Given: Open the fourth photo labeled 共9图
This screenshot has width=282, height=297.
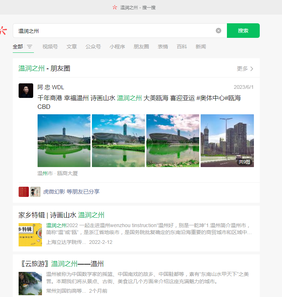Looking at the screenshot, I should click(x=227, y=140).
